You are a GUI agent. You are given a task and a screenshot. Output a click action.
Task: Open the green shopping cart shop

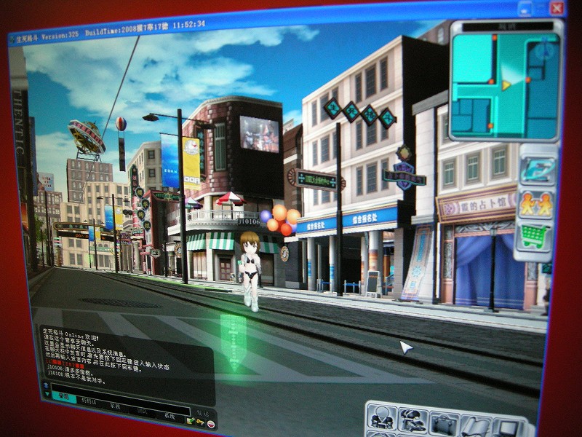coord(535,236)
